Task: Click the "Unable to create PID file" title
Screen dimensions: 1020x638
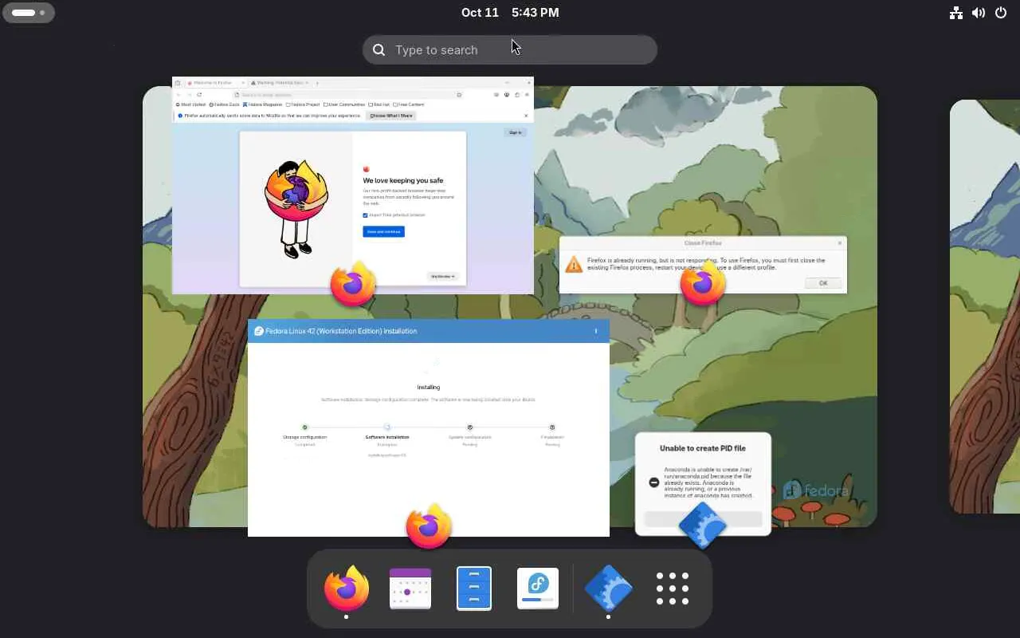Action: [703, 448]
